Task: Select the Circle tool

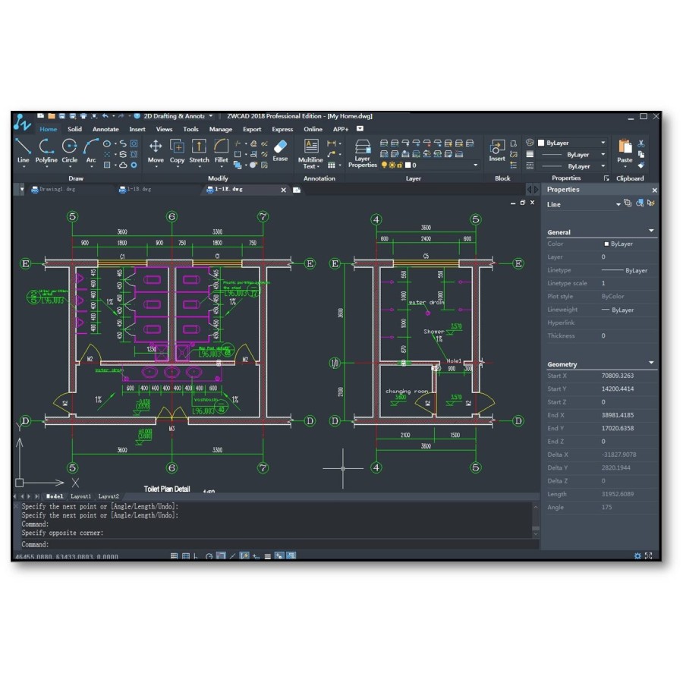Action: (x=69, y=150)
